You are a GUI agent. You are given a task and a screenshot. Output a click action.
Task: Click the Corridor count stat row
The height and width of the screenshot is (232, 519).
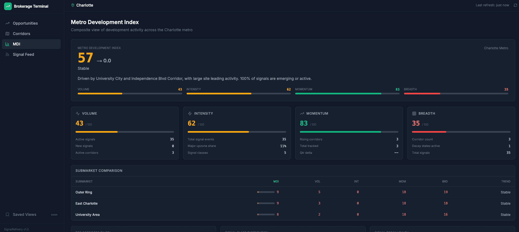pyautogui.click(x=461, y=139)
